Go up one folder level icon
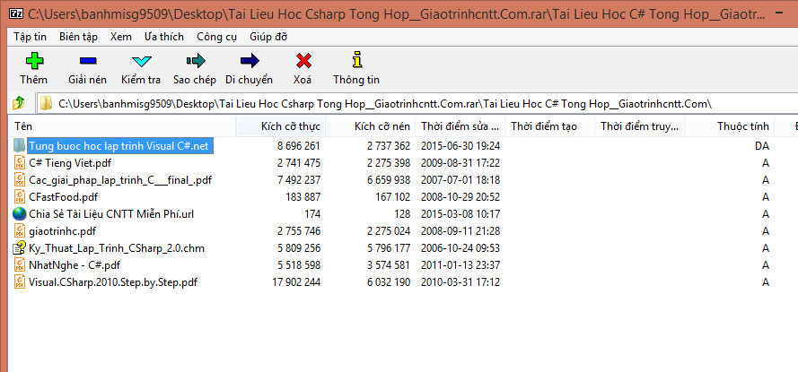798x372 pixels. [x=18, y=103]
